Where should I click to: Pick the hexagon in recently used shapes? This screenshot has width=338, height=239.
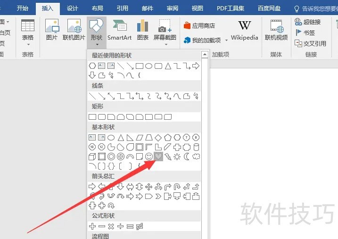[x=92, y=66]
